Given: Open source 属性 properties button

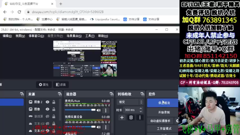Looking at the screenshot, I should (44, 85).
